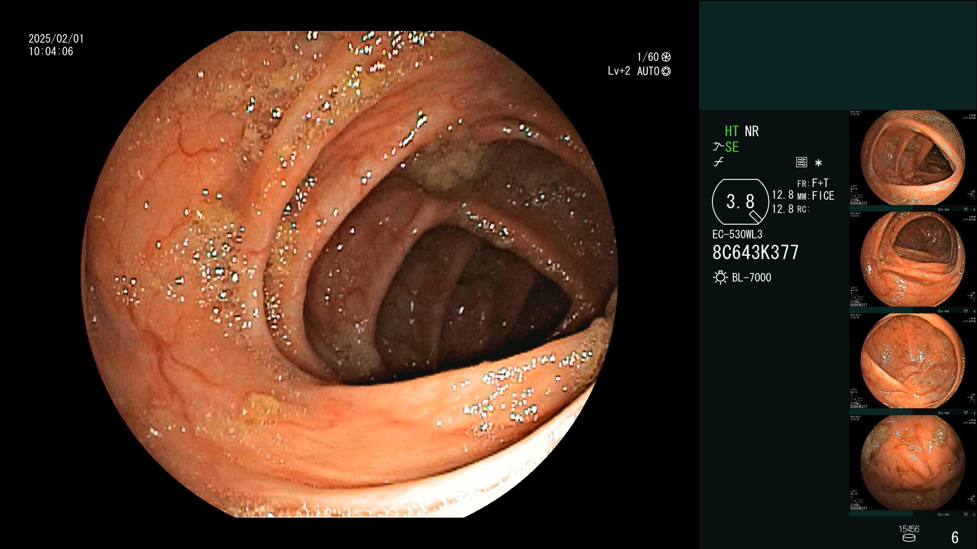
Task: Click the lower 12.8 measurement value
Action: point(783,209)
